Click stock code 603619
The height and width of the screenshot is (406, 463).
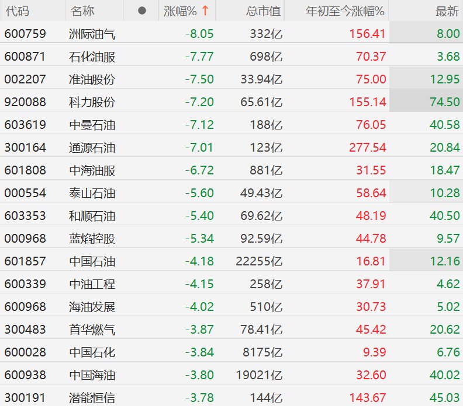click(x=25, y=125)
